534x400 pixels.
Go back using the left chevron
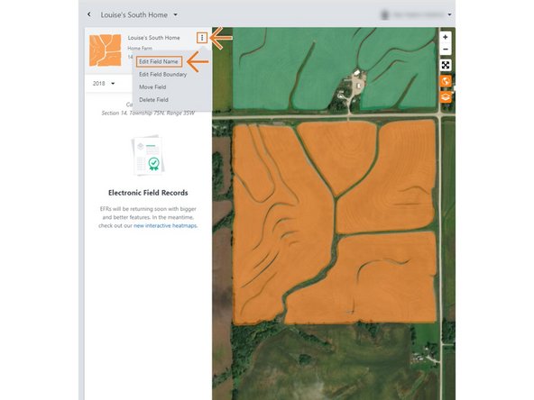point(89,14)
